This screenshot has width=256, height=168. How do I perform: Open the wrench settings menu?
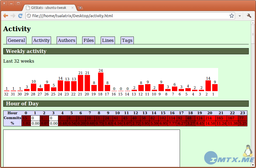coord(249,16)
